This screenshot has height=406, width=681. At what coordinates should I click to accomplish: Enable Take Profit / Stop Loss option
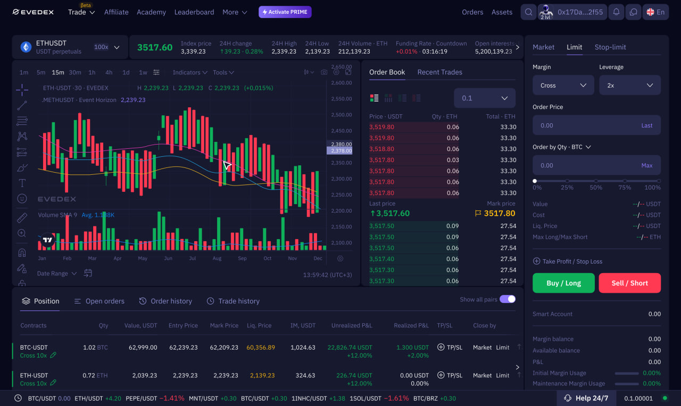(568, 261)
